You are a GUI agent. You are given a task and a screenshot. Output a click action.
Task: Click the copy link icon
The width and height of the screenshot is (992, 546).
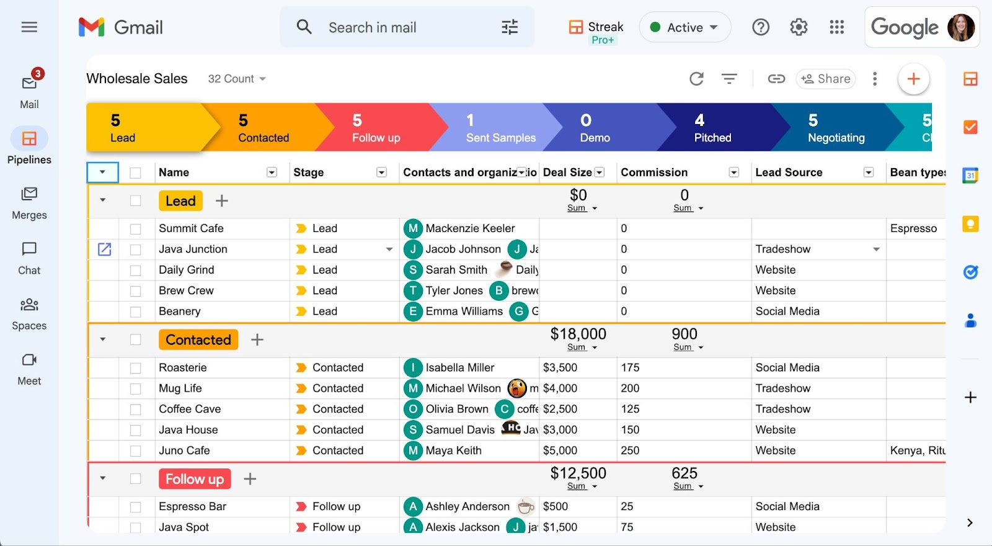click(776, 79)
